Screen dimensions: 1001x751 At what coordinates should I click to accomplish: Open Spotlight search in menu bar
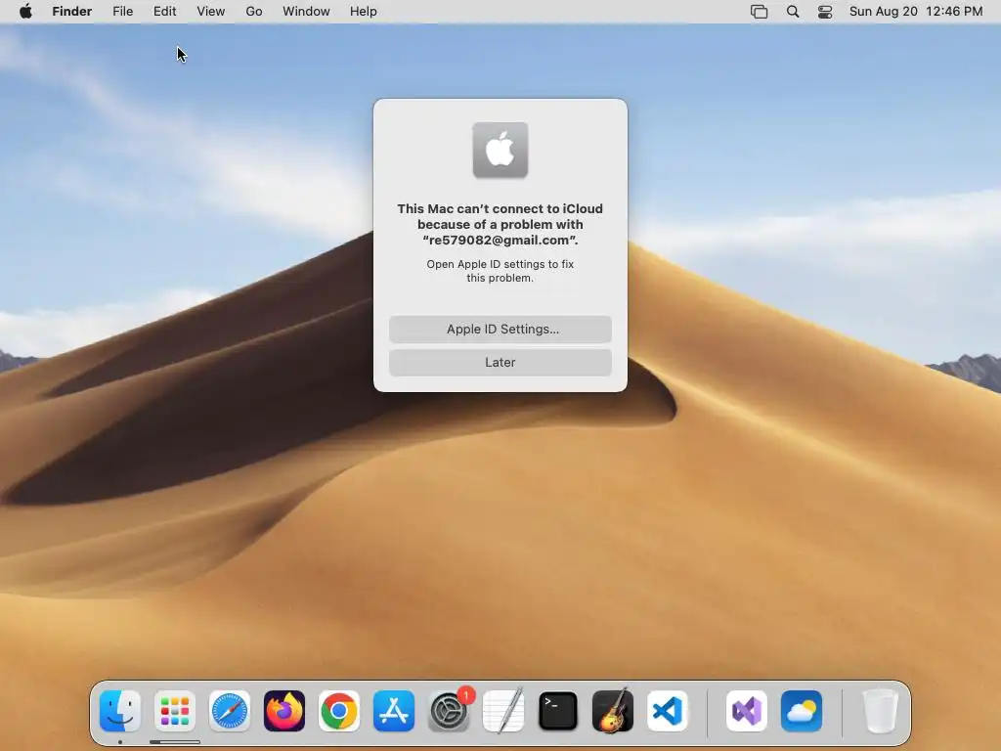point(793,12)
